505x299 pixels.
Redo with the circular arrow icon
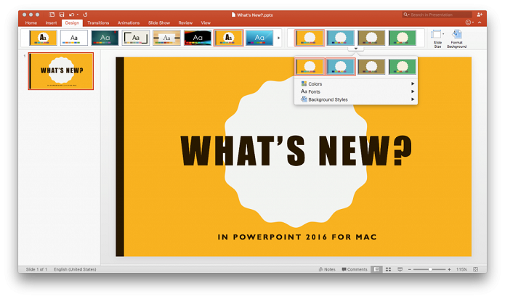[85, 15]
